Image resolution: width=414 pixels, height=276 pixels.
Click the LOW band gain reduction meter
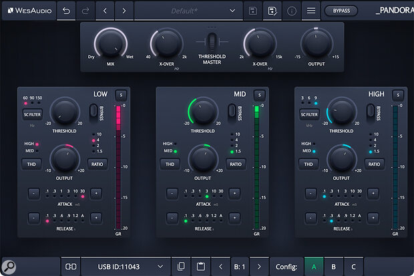[118, 167]
